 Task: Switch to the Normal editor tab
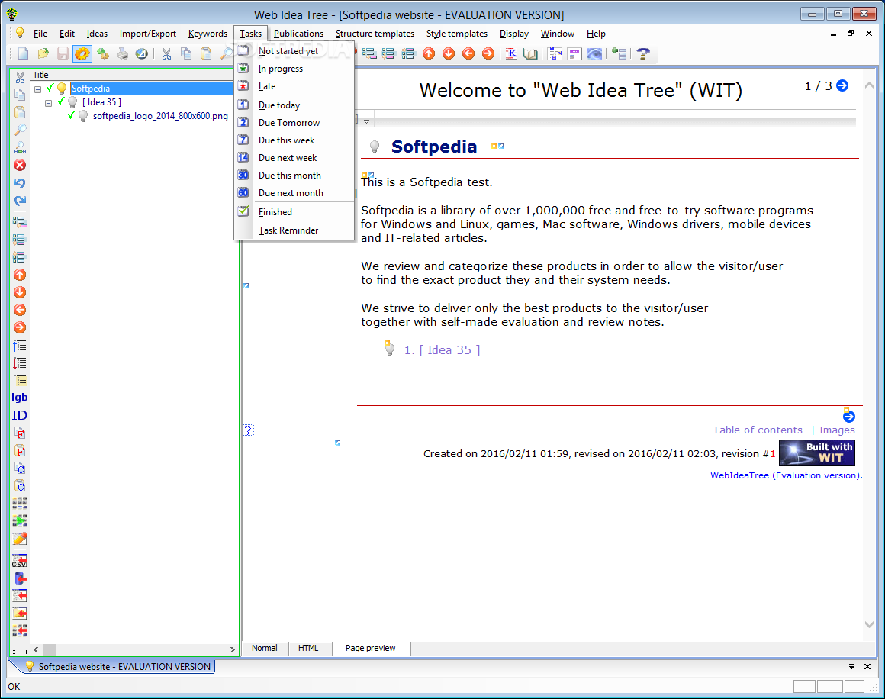click(x=265, y=648)
